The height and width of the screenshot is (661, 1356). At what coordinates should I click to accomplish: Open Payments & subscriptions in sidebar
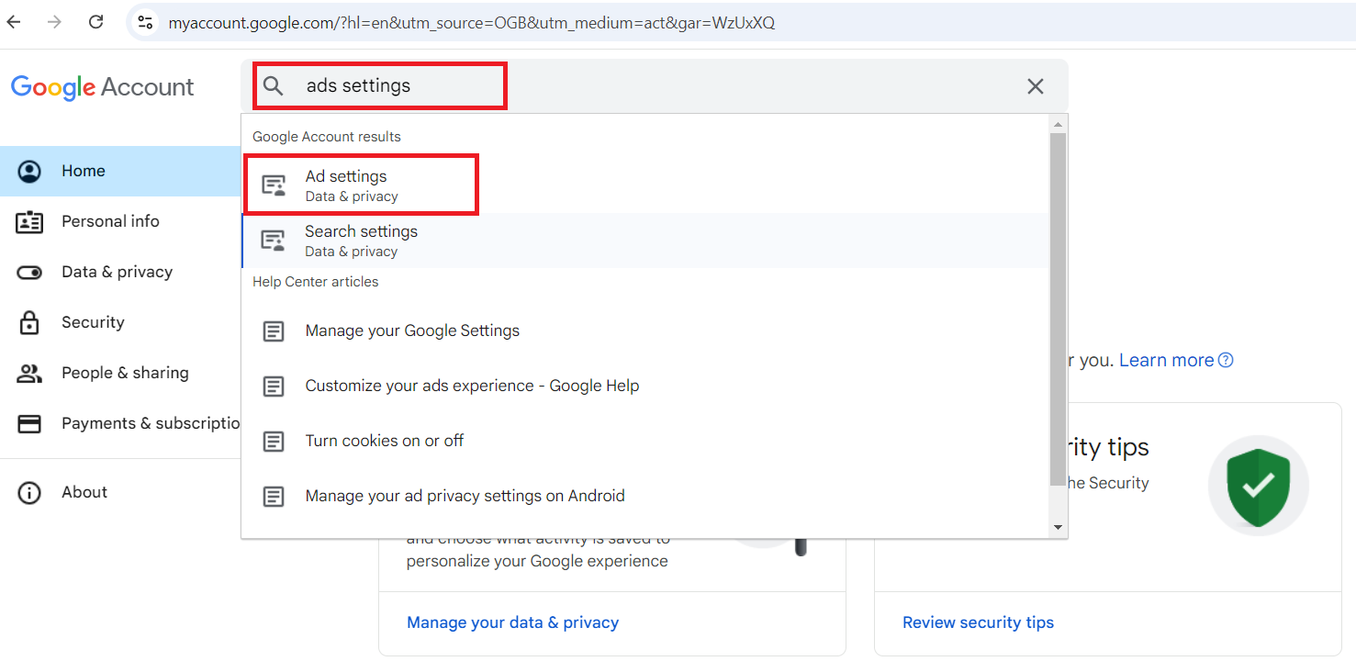(120, 423)
